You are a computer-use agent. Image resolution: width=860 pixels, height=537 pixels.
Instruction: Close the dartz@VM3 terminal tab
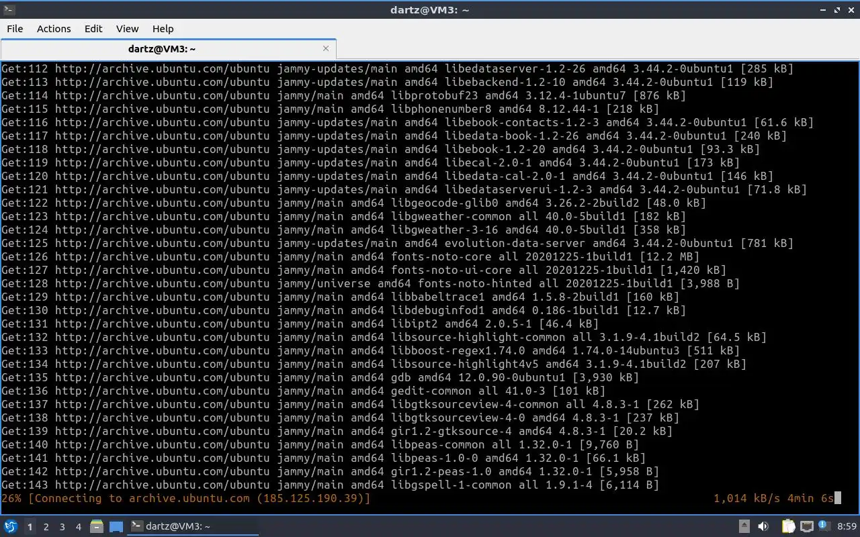coord(326,48)
